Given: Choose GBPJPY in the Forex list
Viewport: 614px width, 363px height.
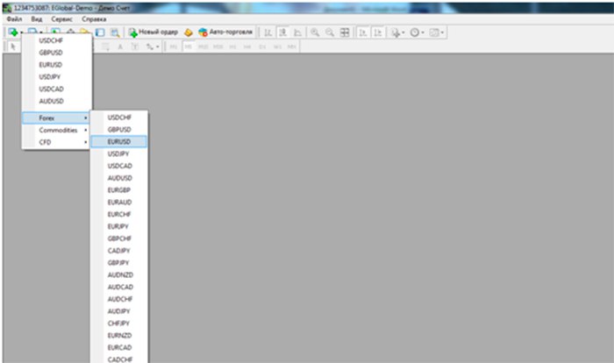Looking at the screenshot, I should point(119,262).
